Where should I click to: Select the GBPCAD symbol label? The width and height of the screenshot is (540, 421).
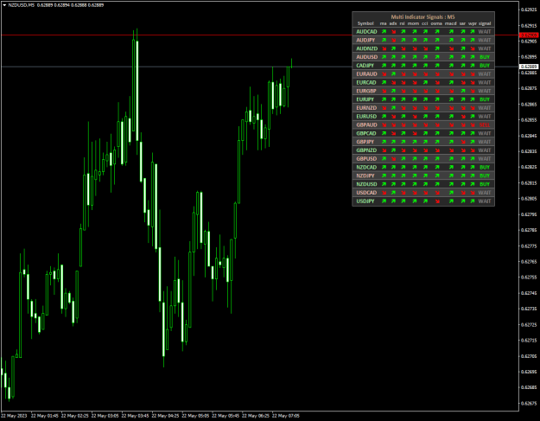click(366, 133)
